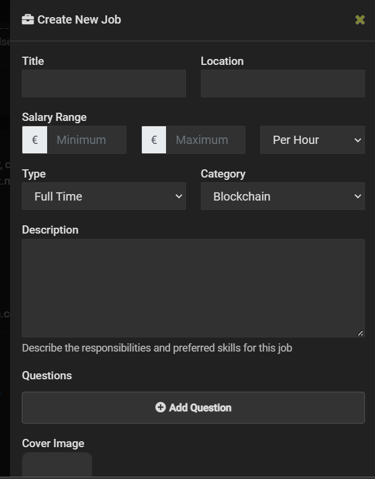Click the Description field label
Screen dimensions: 375x479
(50, 230)
